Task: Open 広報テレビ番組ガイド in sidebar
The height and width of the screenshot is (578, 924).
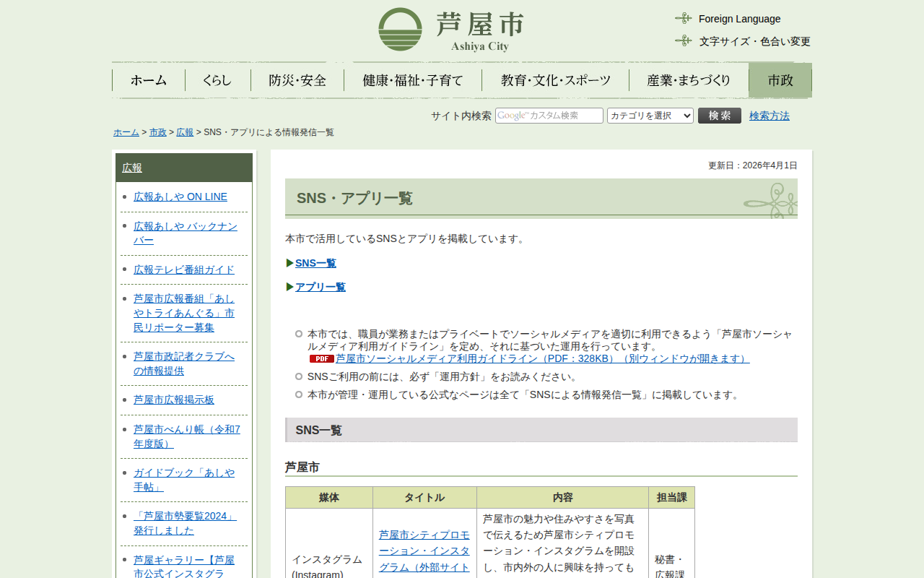Action: click(x=184, y=269)
